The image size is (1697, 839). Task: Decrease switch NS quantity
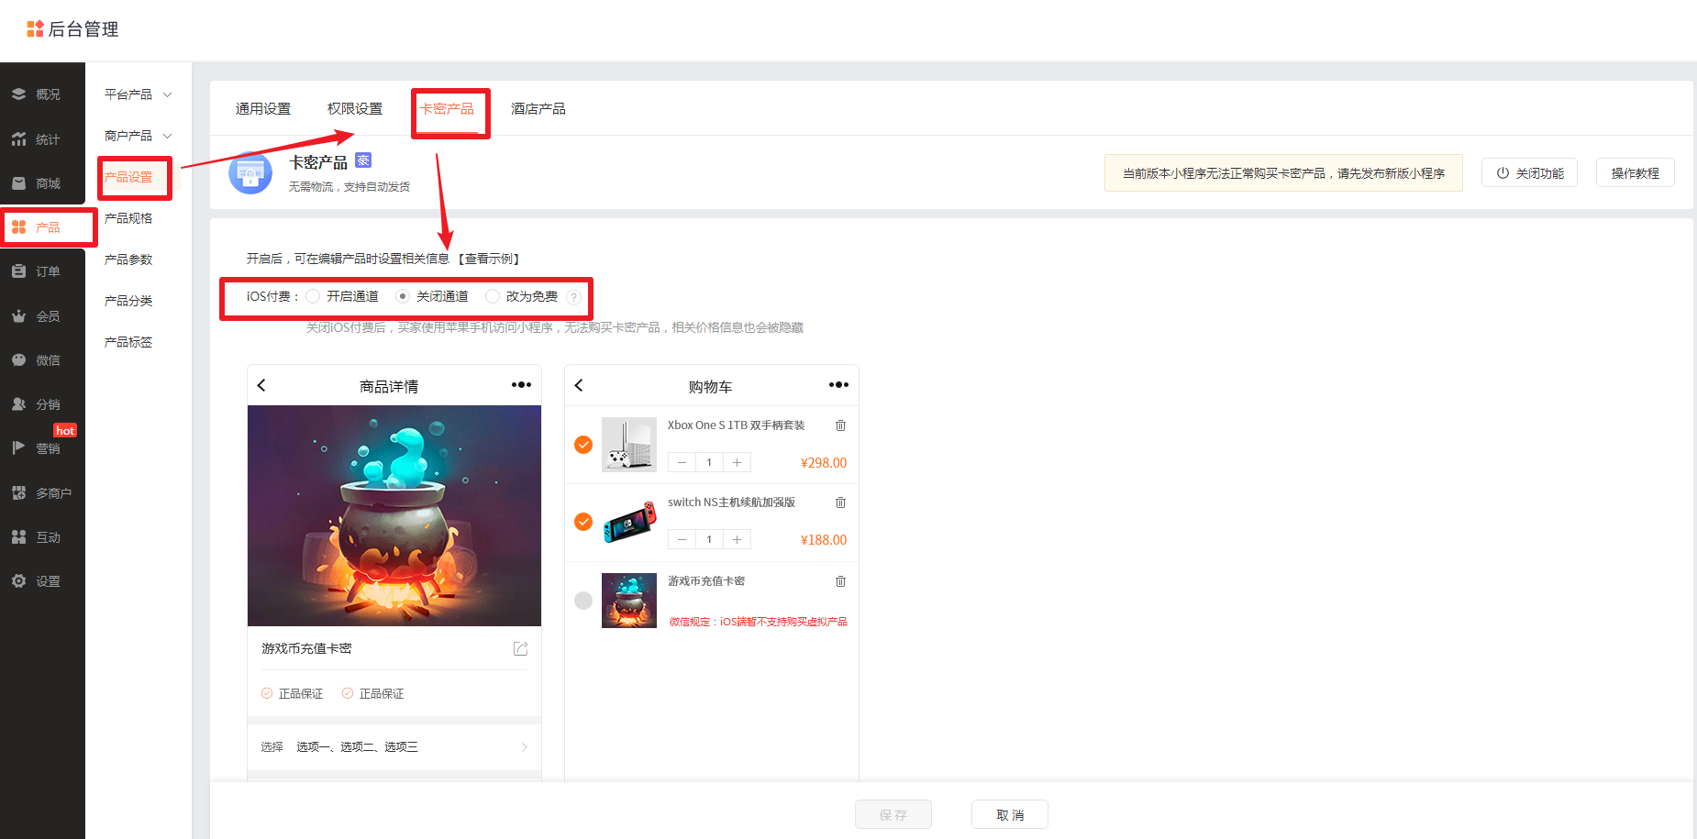[x=682, y=539]
